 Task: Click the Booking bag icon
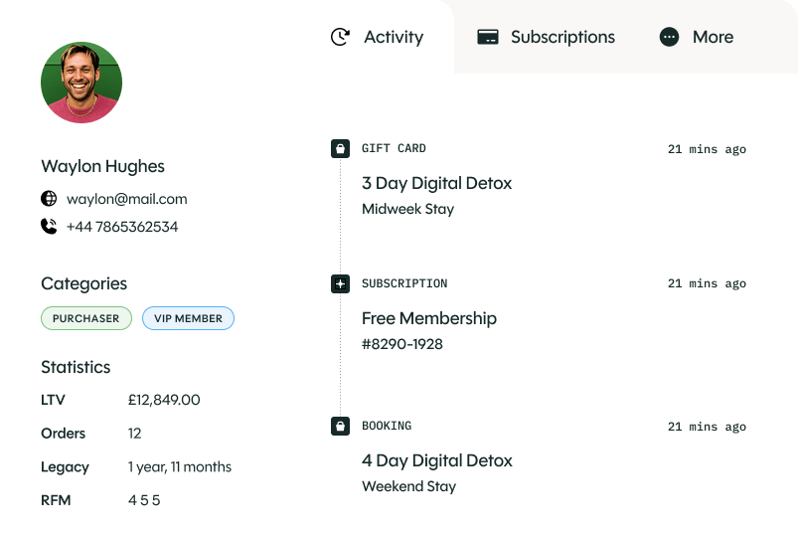click(340, 426)
